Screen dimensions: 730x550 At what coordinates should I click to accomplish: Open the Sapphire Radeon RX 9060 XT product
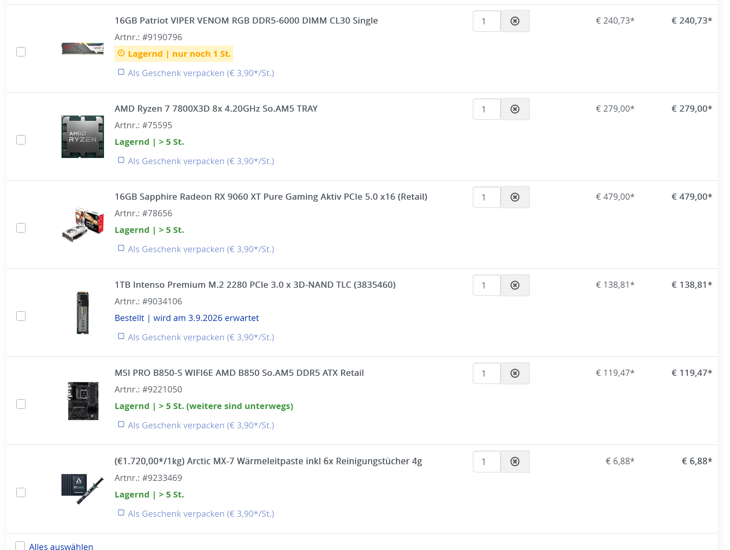(x=271, y=197)
